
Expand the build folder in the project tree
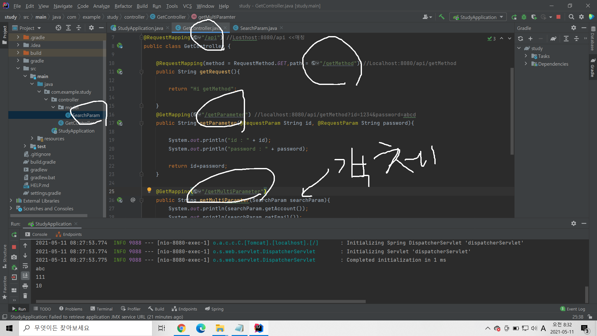[18, 53]
